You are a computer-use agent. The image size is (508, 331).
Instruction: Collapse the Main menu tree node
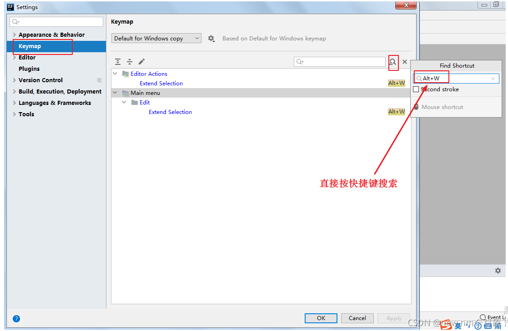[x=115, y=93]
